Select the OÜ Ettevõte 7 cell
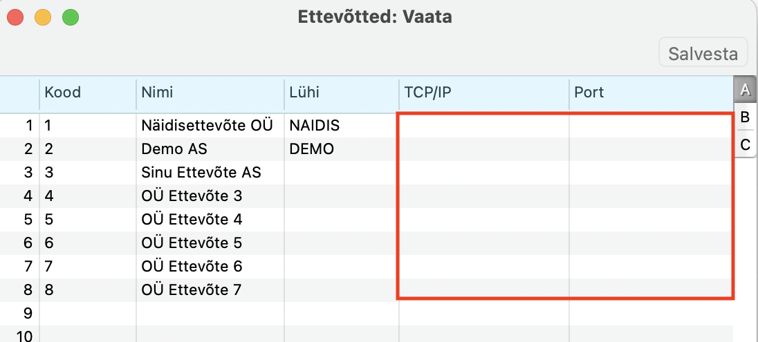The image size is (758, 342). (x=192, y=290)
